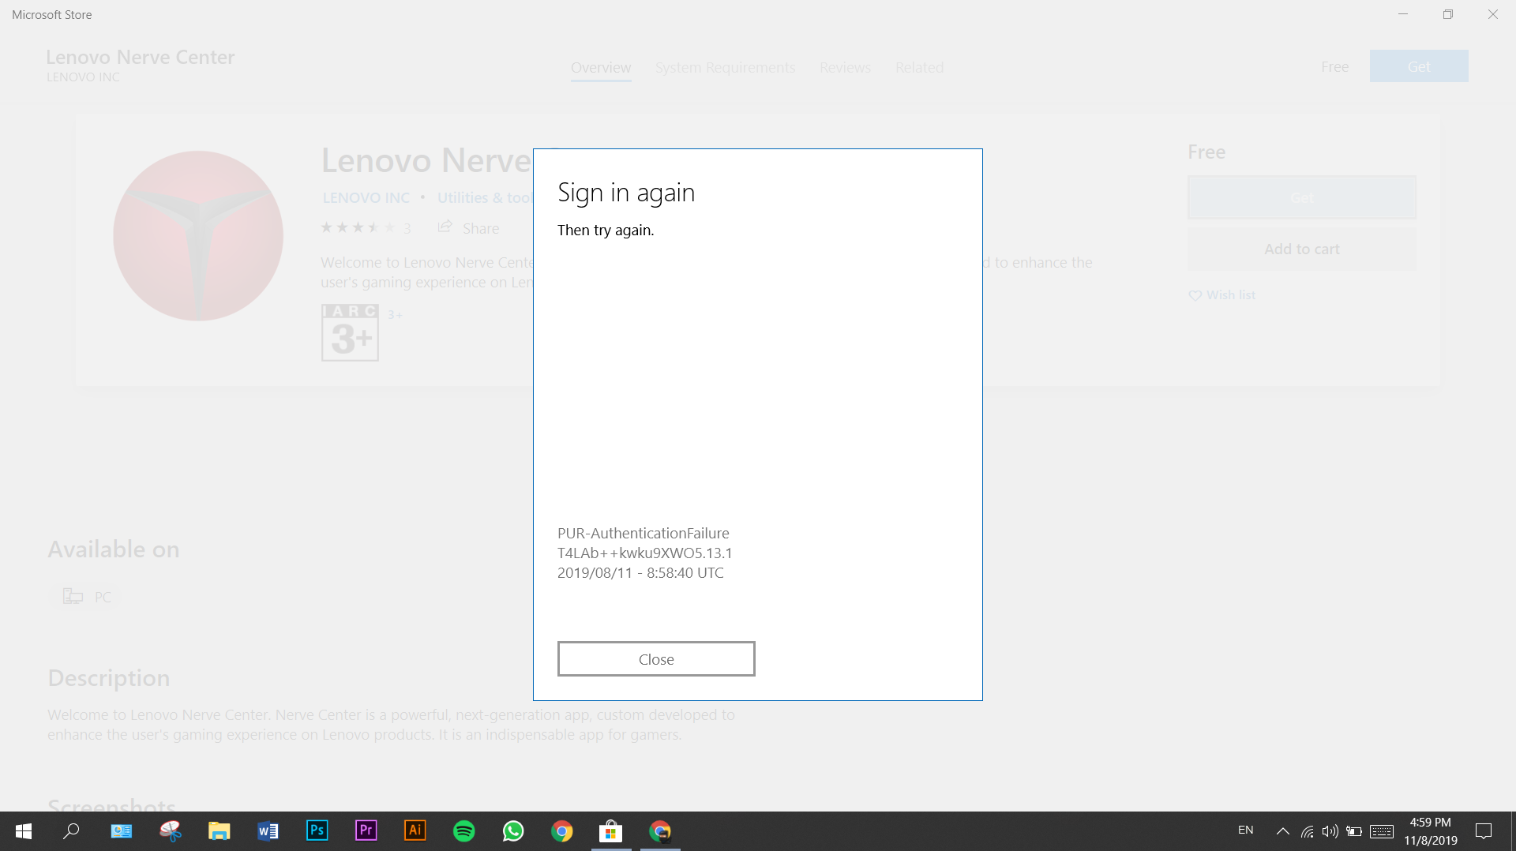Open first Google Chrome taskbar icon
Viewport: 1516px width, 851px height.
click(x=562, y=831)
